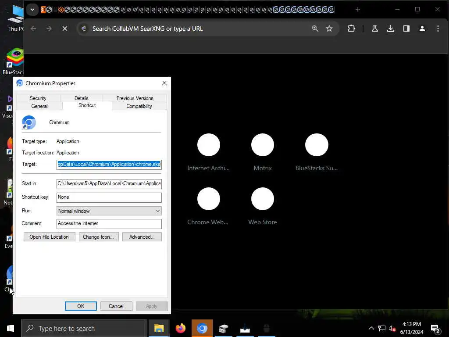Open the browser Downloads icon
The height and width of the screenshot is (337, 449).
[391, 29]
